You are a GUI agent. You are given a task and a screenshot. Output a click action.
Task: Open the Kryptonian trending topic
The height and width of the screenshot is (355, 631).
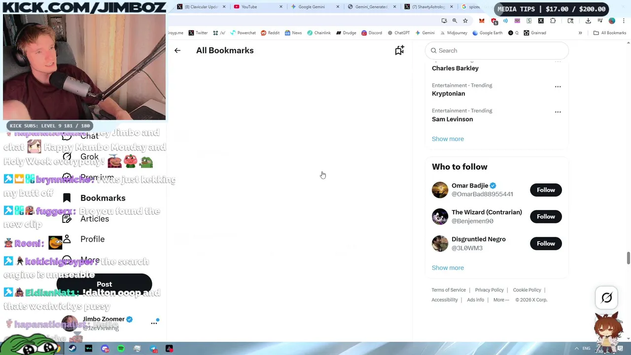(448, 94)
